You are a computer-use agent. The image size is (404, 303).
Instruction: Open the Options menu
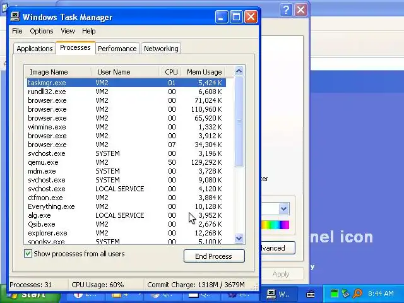42,31
